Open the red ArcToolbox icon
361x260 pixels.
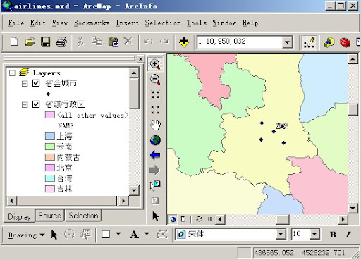tap(345, 42)
